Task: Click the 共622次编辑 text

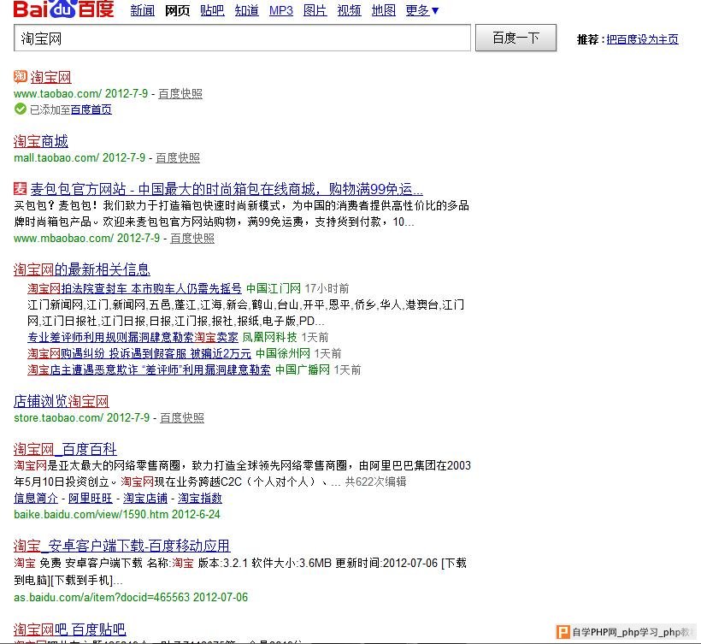Action: pyautogui.click(x=375, y=482)
